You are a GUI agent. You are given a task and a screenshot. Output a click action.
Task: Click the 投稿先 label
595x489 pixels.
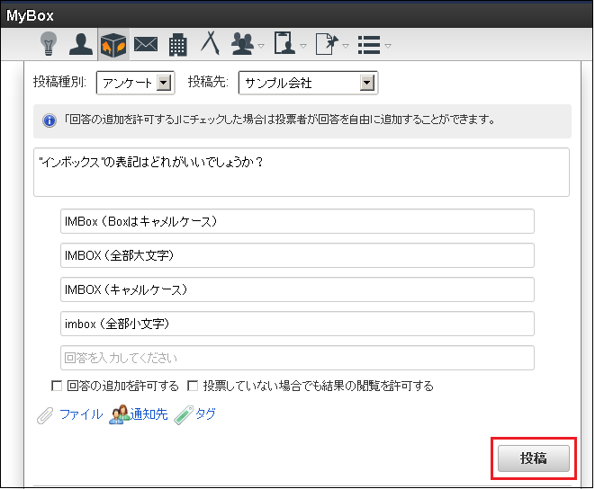[x=208, y=82]
